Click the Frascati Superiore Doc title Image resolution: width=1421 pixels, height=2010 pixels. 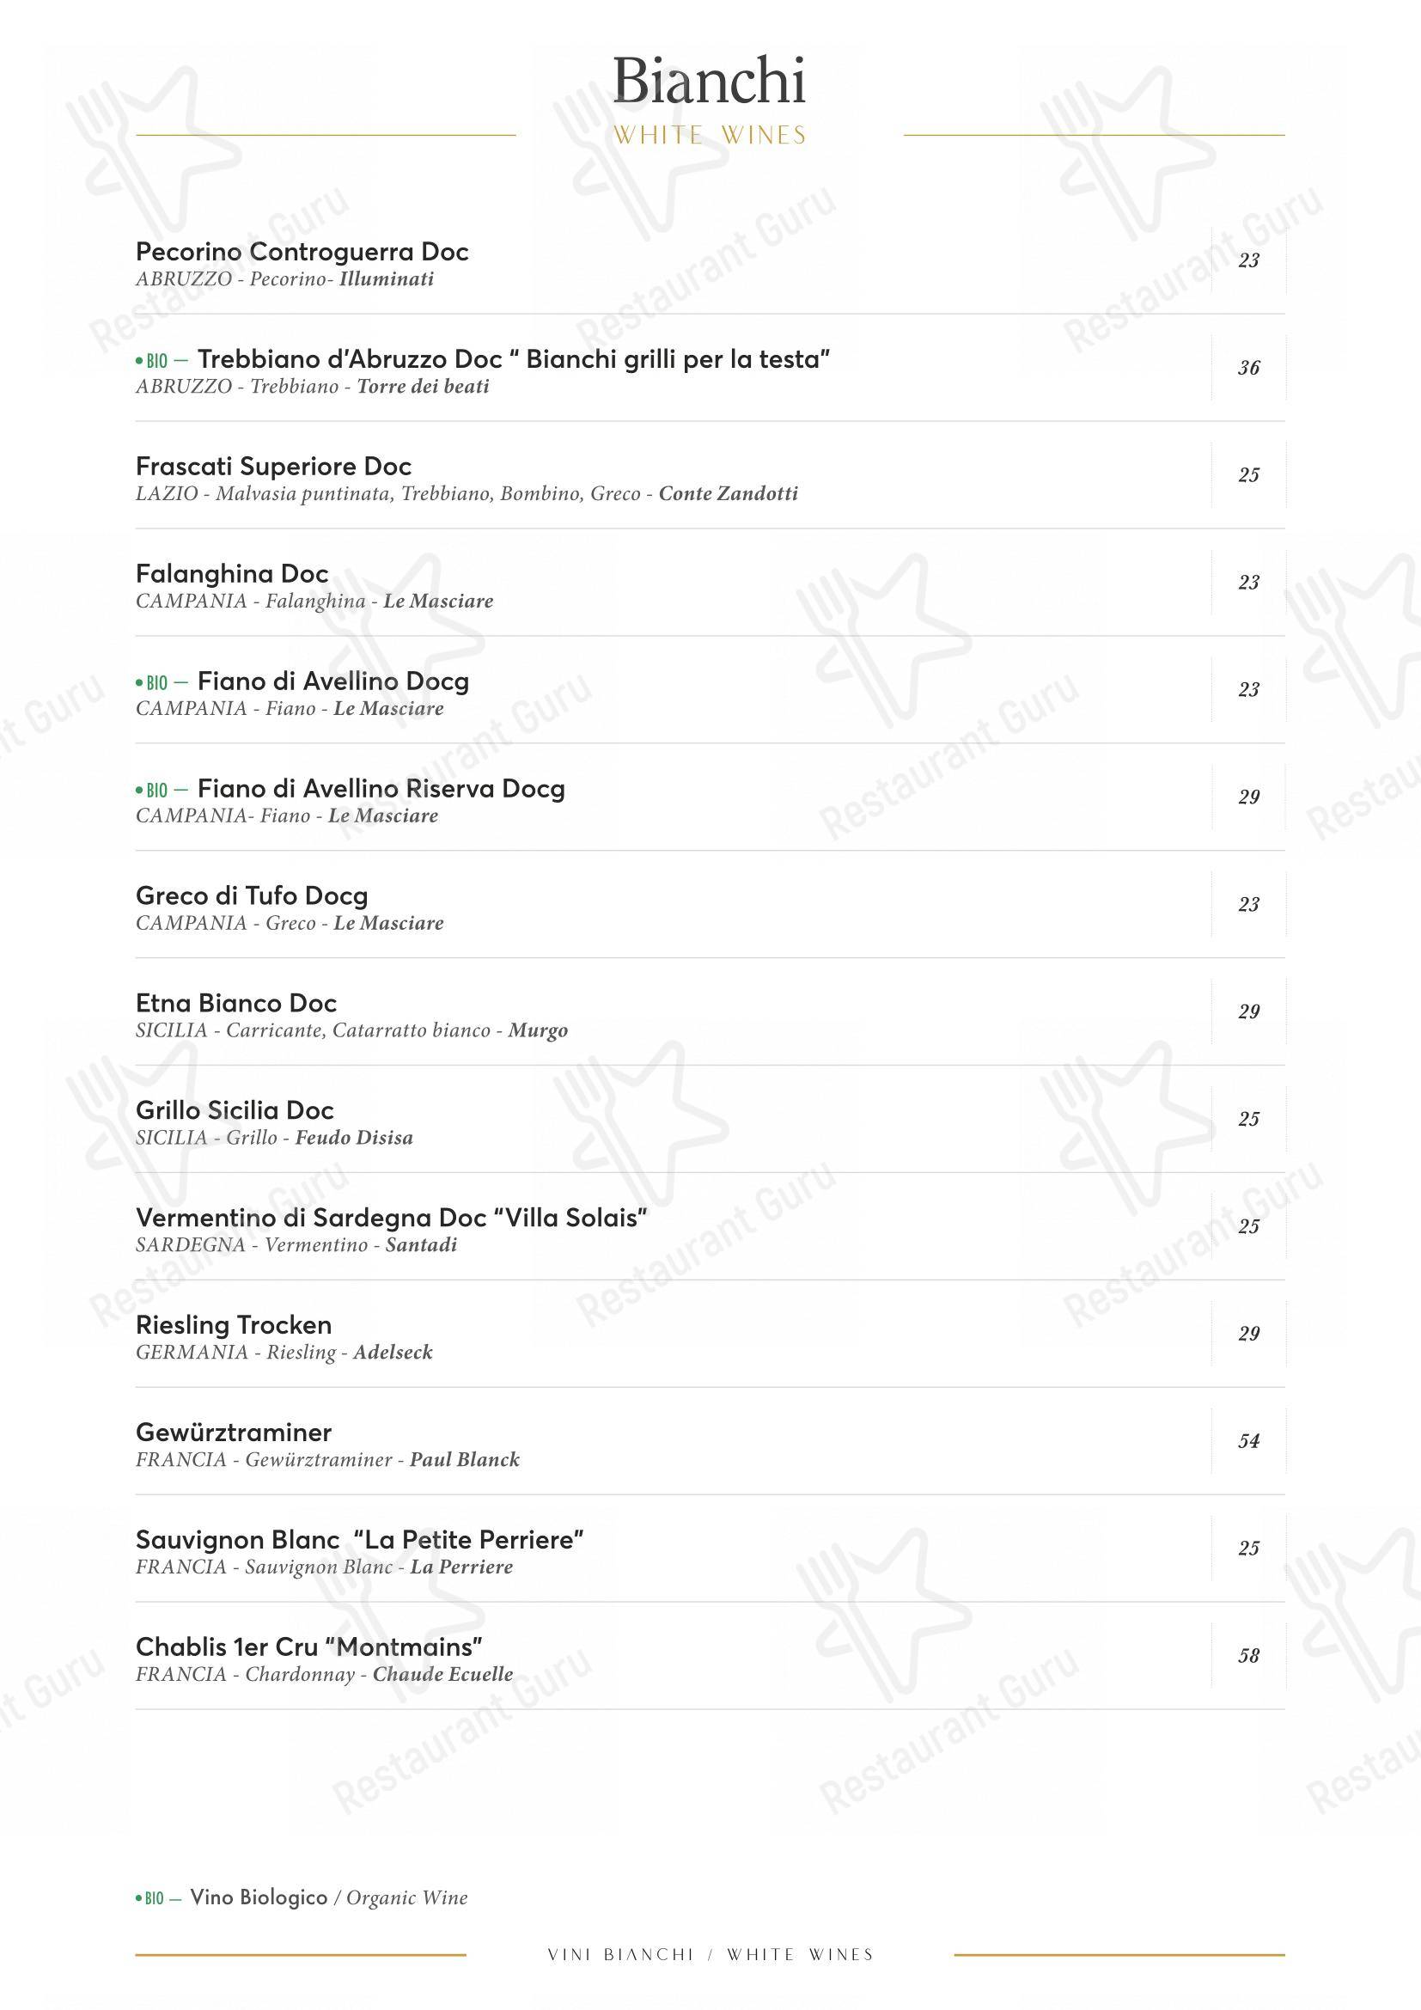pyautogui.click(x=274, y=467)
